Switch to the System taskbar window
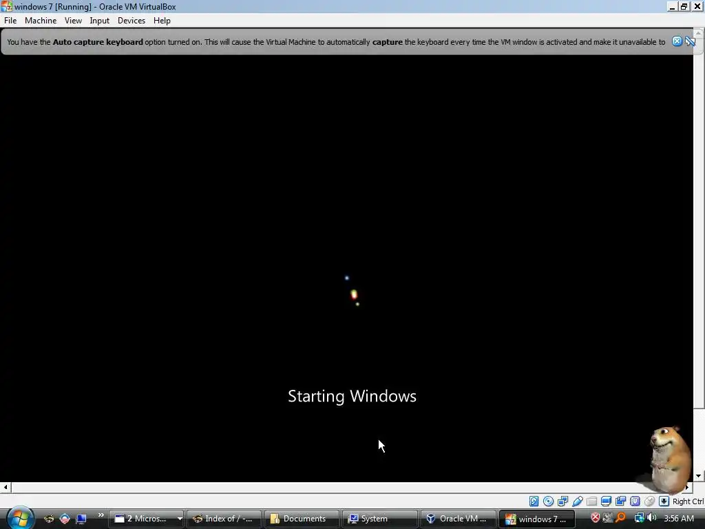 (379, 519)
